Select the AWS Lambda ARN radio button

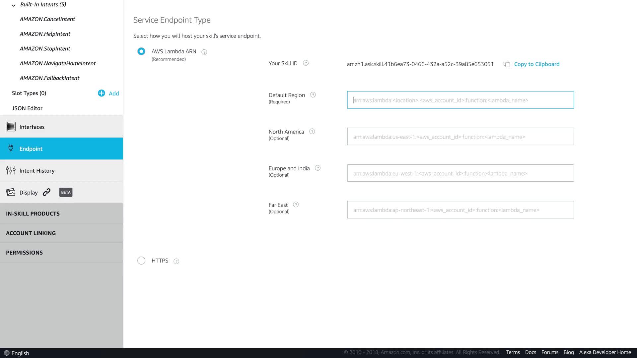click(141, 51)
